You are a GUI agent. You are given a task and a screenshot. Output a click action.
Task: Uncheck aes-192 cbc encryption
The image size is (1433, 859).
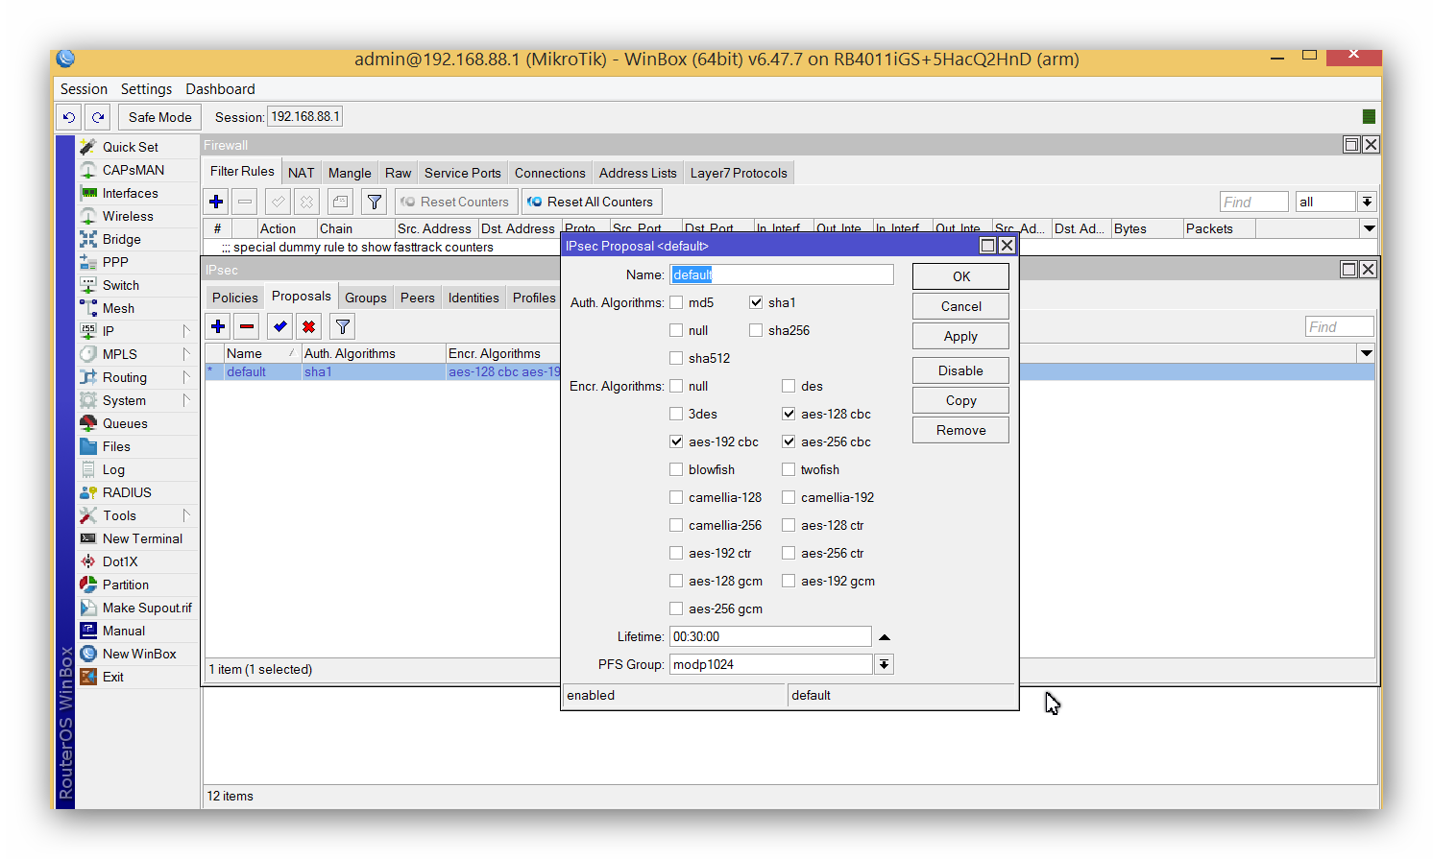(x=676, y=441)
